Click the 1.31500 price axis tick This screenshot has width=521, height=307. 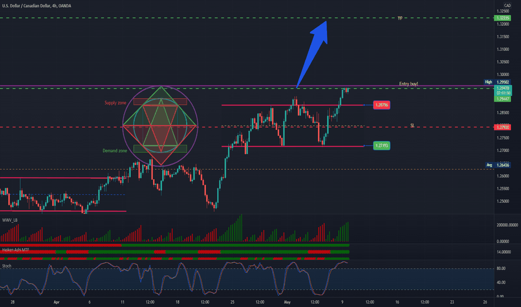tap(503, 37)
